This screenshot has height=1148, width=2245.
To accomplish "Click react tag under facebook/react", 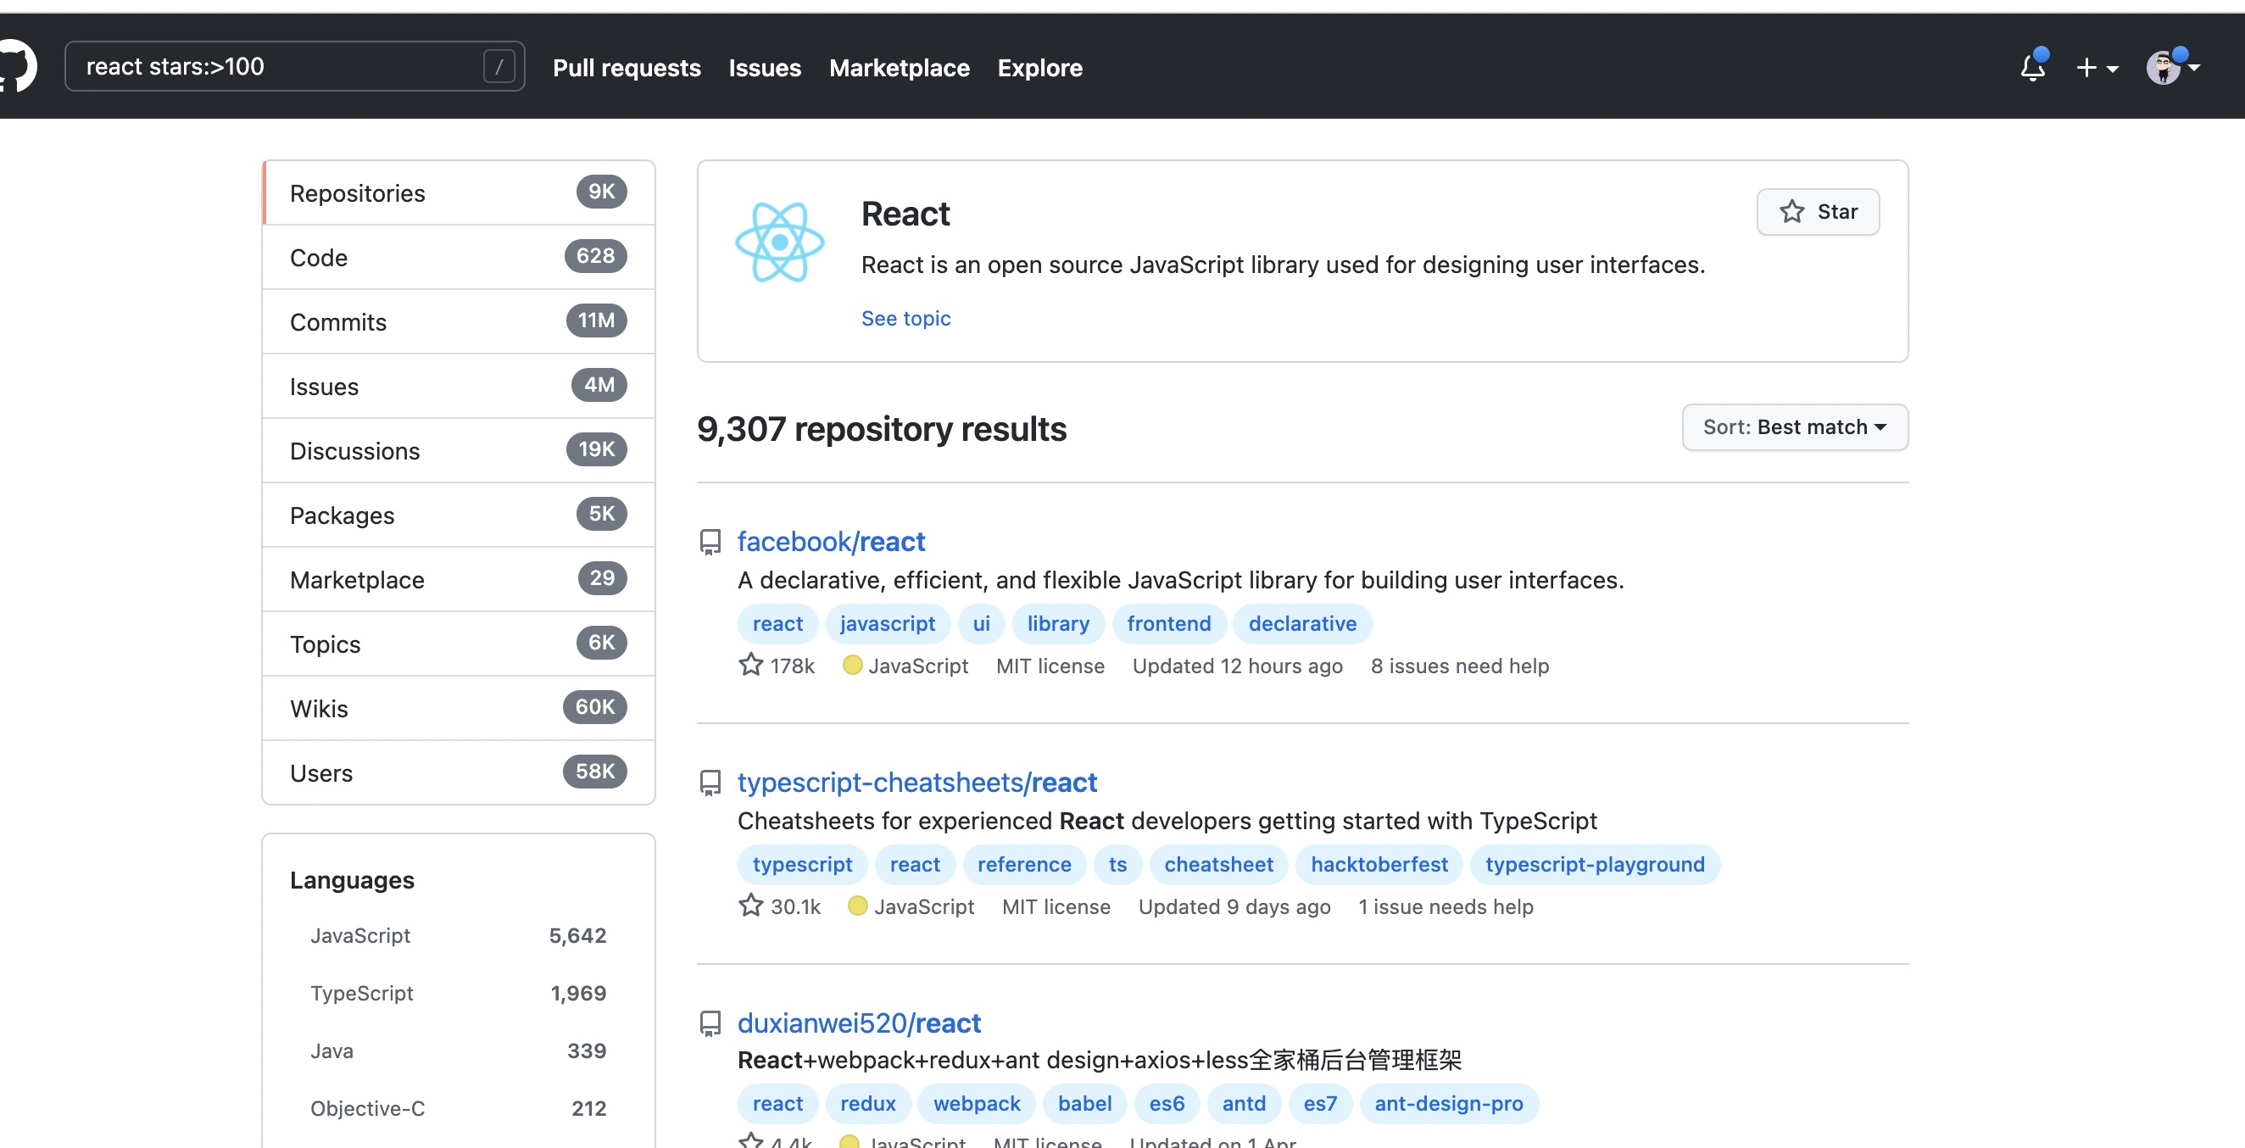I will click(777, 623).
